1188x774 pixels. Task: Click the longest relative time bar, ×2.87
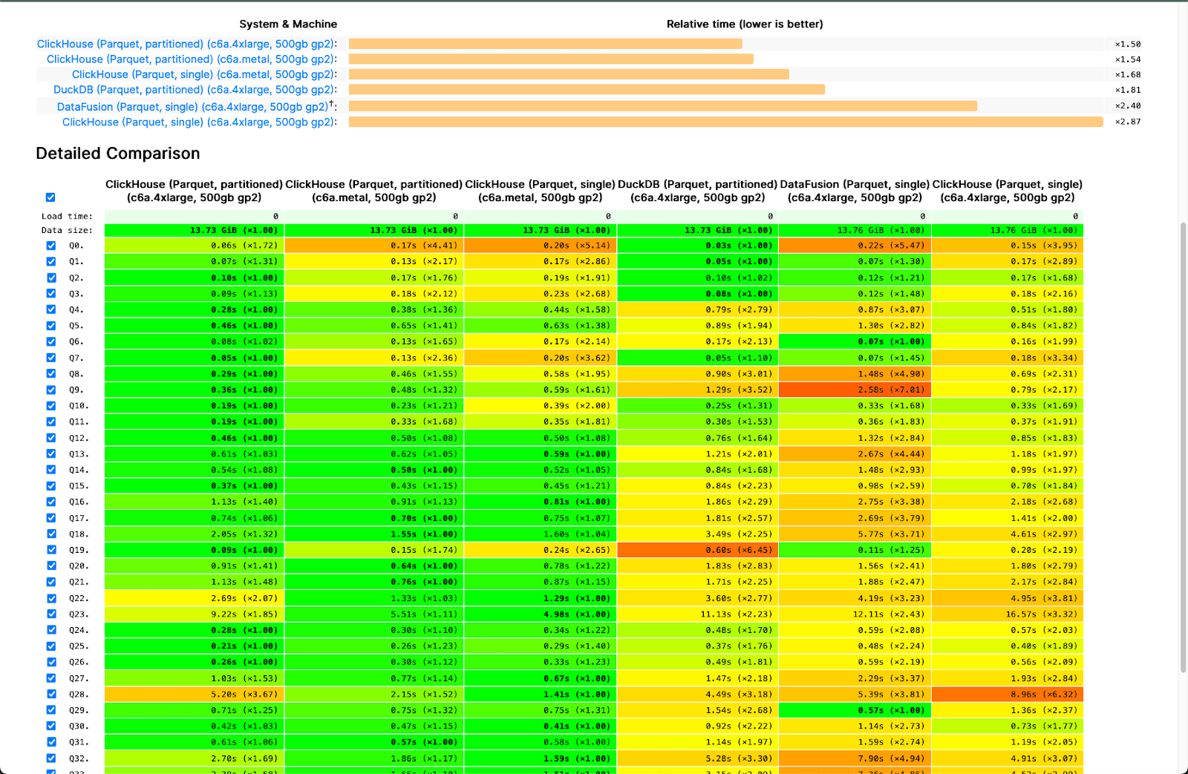pyautogui.click(x=725, y=122)
